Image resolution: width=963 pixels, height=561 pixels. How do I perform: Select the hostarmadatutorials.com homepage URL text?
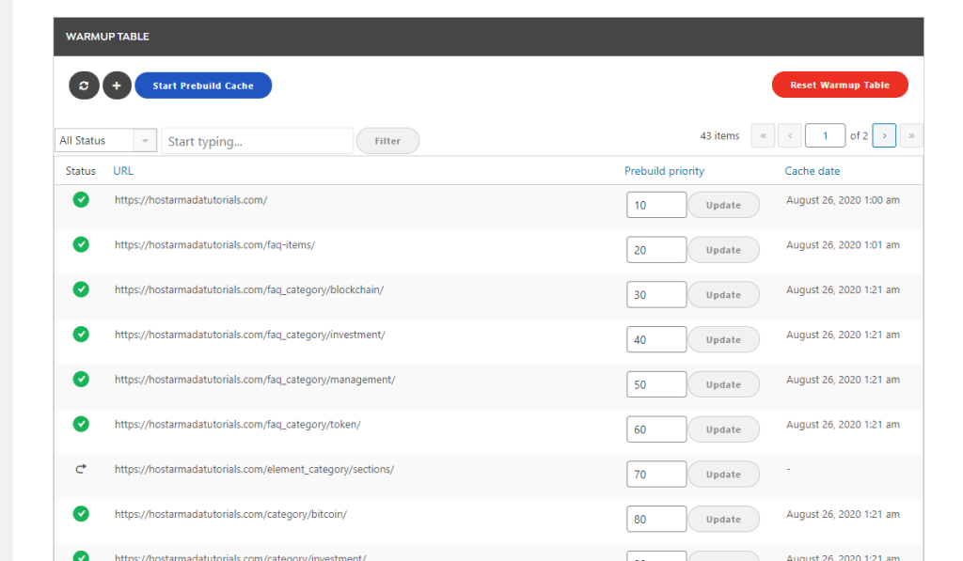[x=191, y=200]
